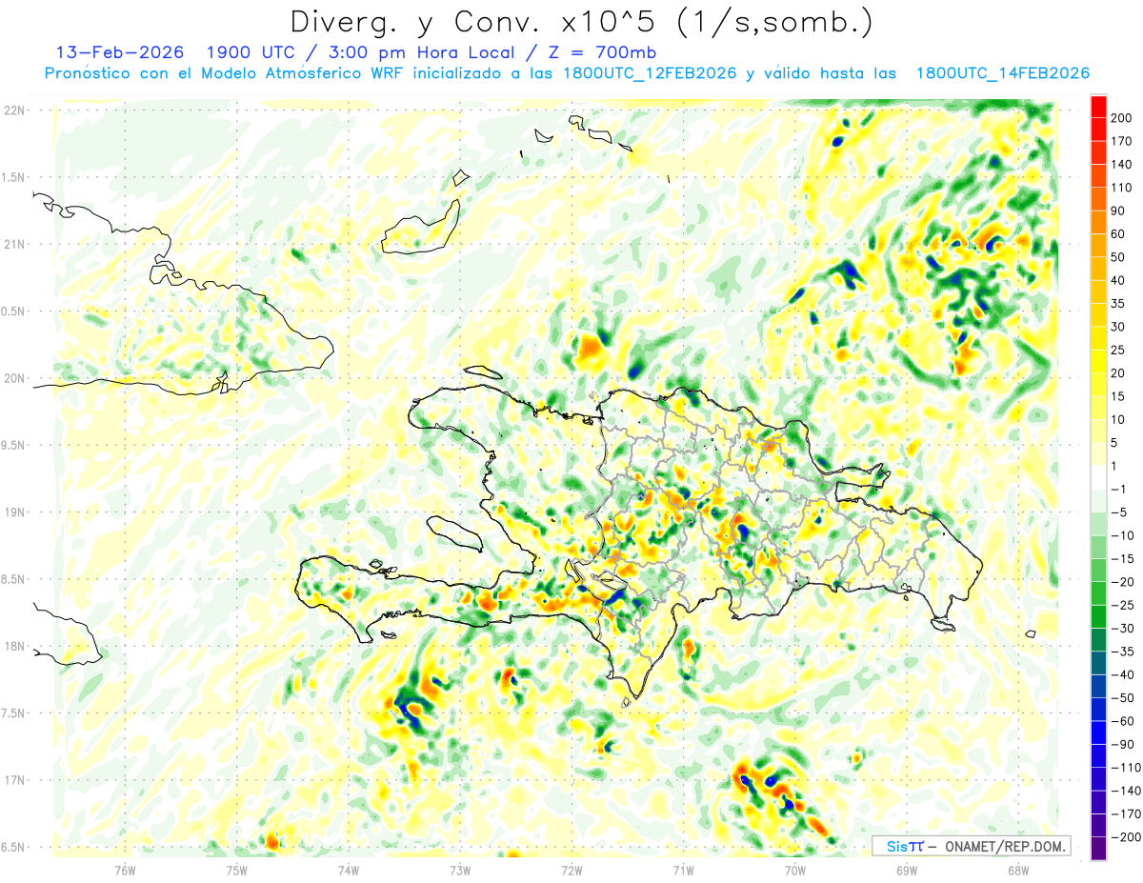This screenshot has width=1143, height=883.
Task: Click the colorbar value '-5'
Action: click(x=1120, y=512)
